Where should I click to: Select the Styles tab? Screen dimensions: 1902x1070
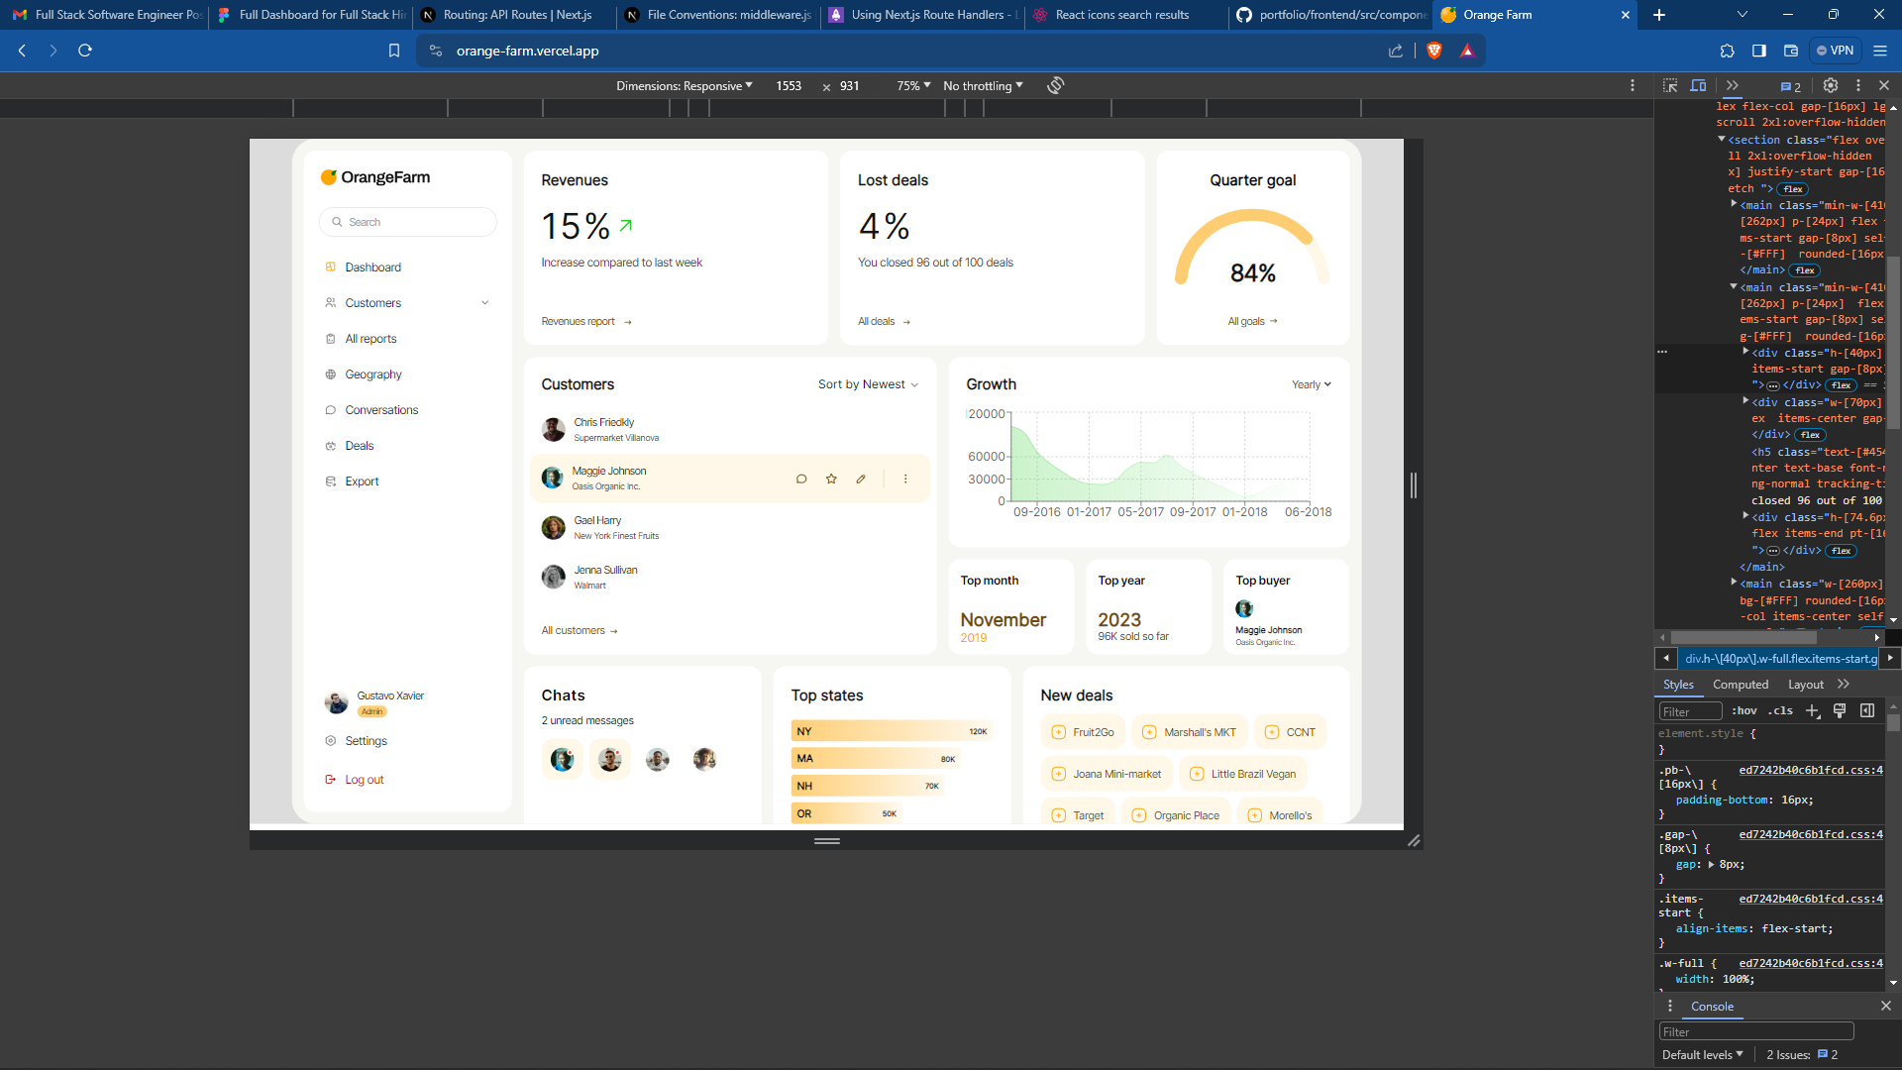[x=1678, y=685]
